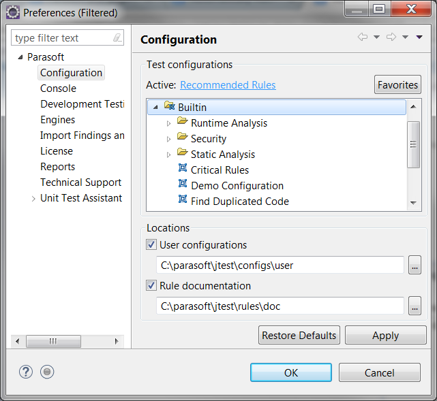The width and height of the screenshot is (437, 401).
Task: Click the back navigation arrow icon
Action: tap(363, 37)
